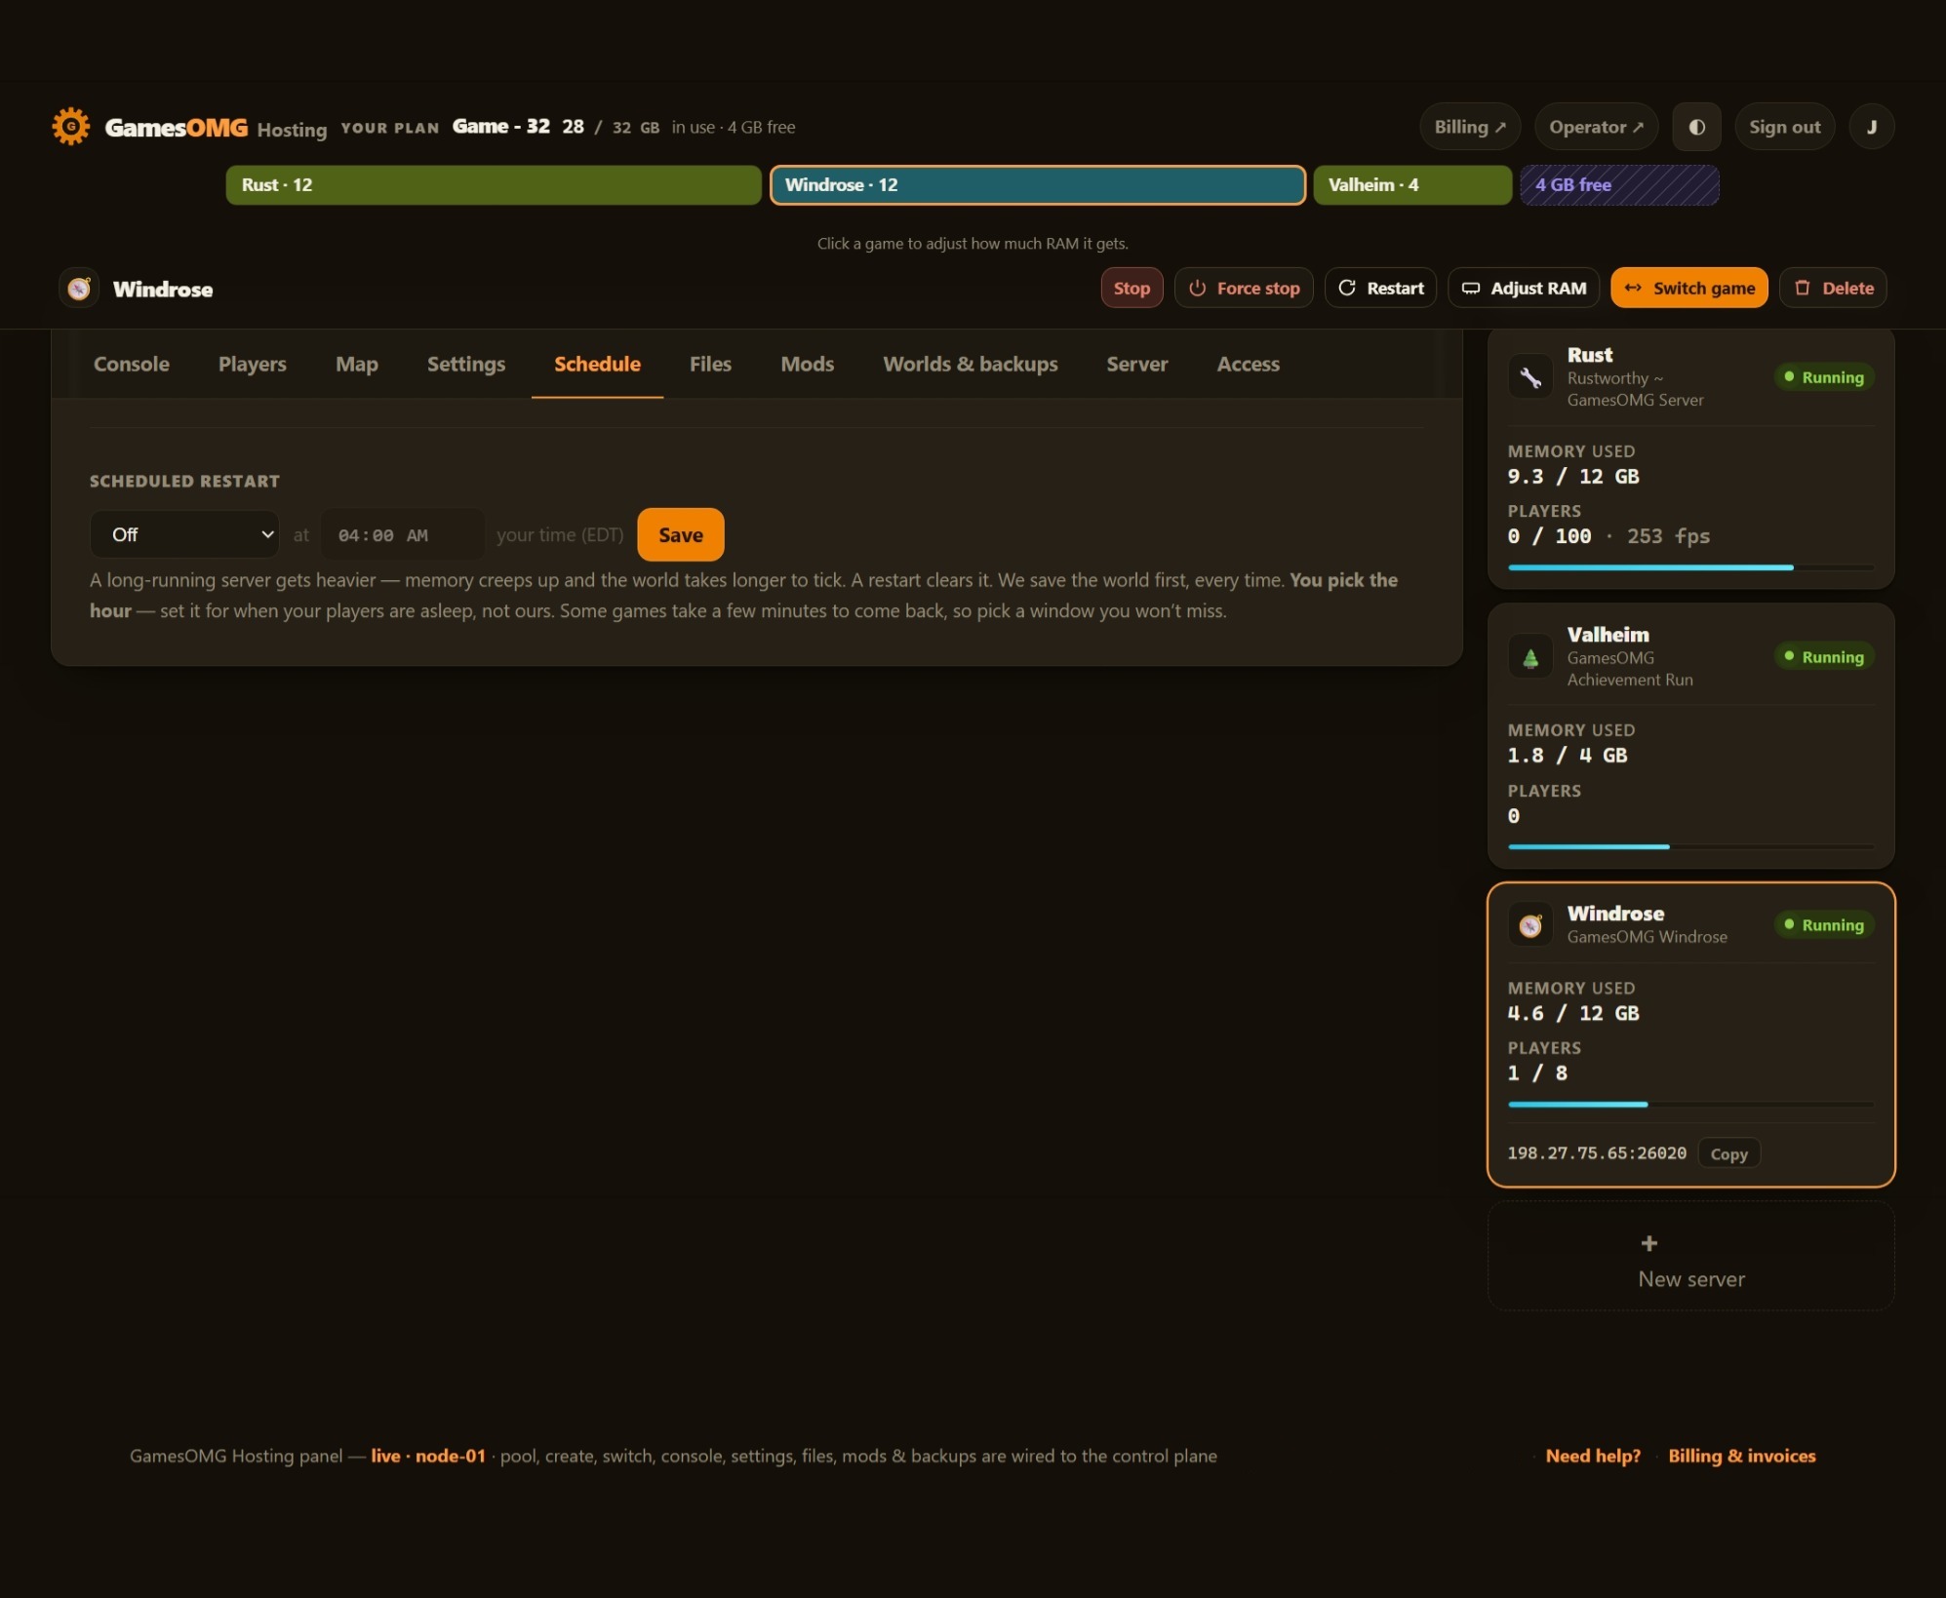This screenshot has width=1946, height=1598.
Task: Switch to the Players tab
Action: click(253, 365)
